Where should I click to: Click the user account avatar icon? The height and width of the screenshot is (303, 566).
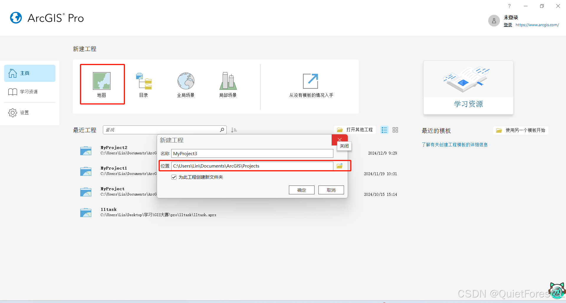494,21
